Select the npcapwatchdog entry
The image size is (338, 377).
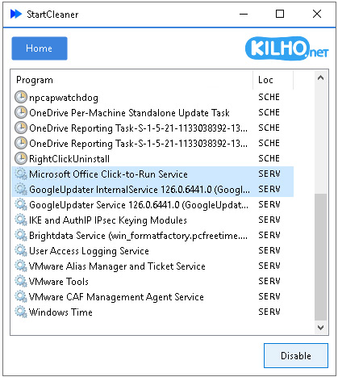(152, 97)
